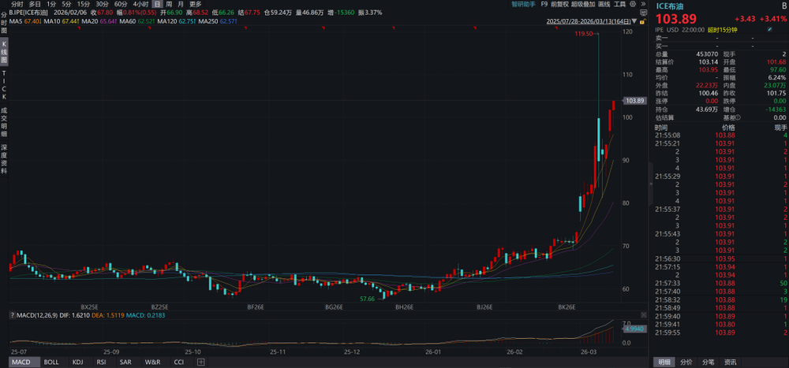This screenshot has height=368, width=789.
Task: Click the F9 button in the toolbar
Action: point(544,4)
